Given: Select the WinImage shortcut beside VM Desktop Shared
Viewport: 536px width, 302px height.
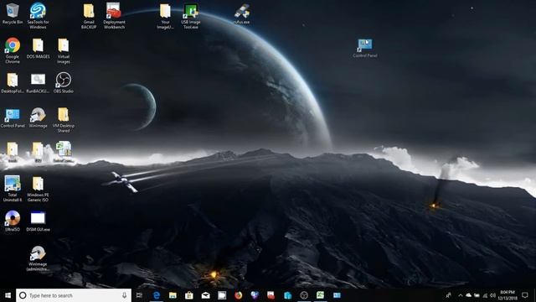Looking at the screenshot, I should point(38,117).
